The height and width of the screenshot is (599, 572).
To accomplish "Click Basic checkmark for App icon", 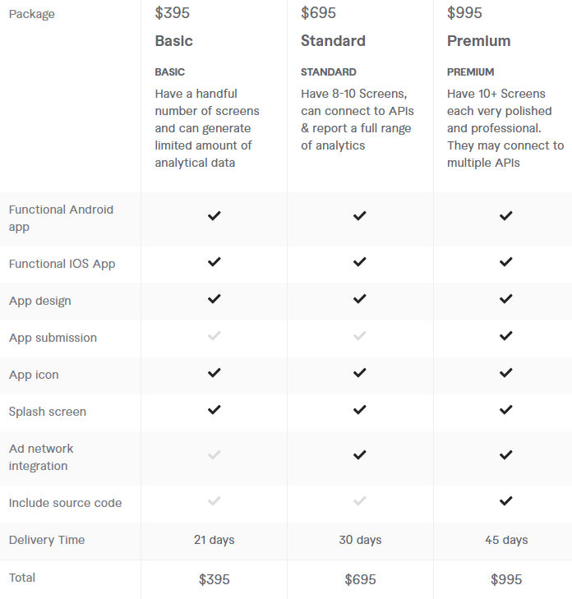I will [x=214, y=373].
